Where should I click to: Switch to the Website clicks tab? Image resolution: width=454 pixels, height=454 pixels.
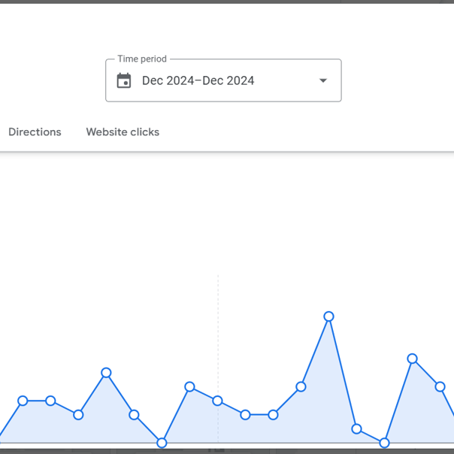click(123, 132)
